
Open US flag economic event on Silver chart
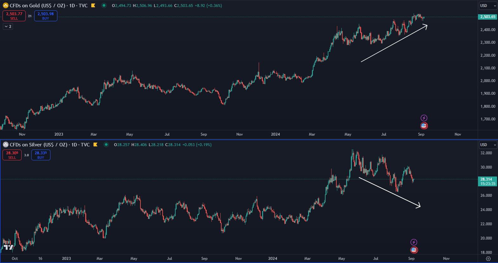pyautogui.click(x=414, y=250)
